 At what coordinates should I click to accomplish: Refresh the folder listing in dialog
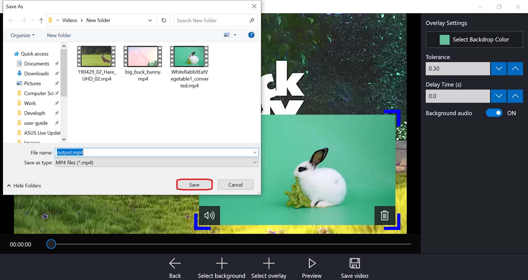[x=164, y=20]
